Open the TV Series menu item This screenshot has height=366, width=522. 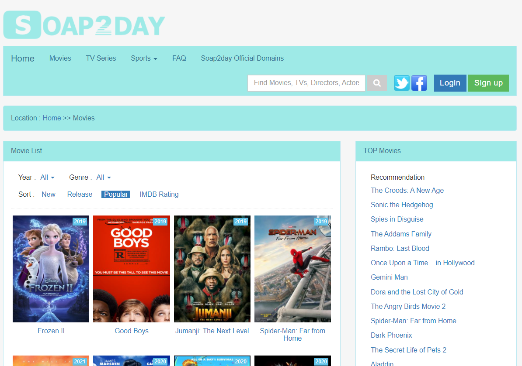(x=101, y=58)
